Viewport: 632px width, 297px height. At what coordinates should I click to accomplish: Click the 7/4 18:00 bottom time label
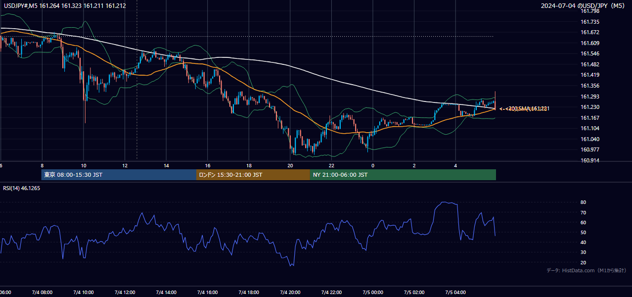point(249,293)
